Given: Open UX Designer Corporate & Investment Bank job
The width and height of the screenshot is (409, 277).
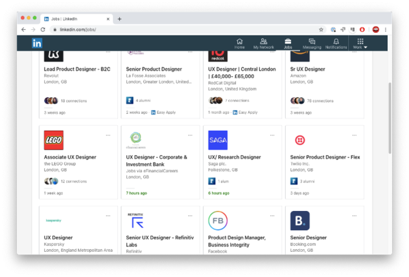Looking at the screenshot, I should tap(157, 161).
